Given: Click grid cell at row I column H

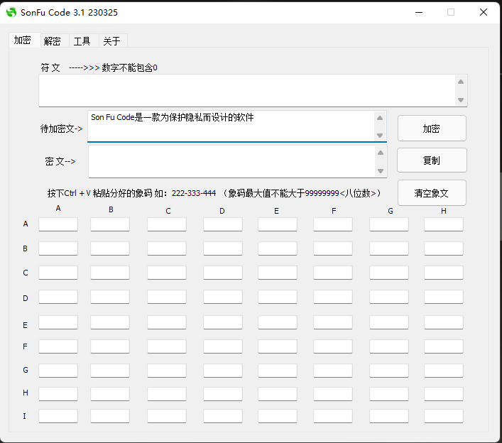Looking at the screenshot, I should tap(444, 416).
